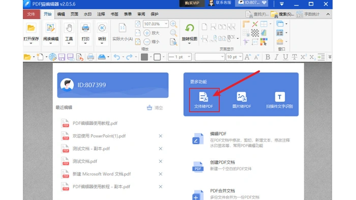
Task: Toggle the orange rulers corner icon
Action: pos(246,24)
